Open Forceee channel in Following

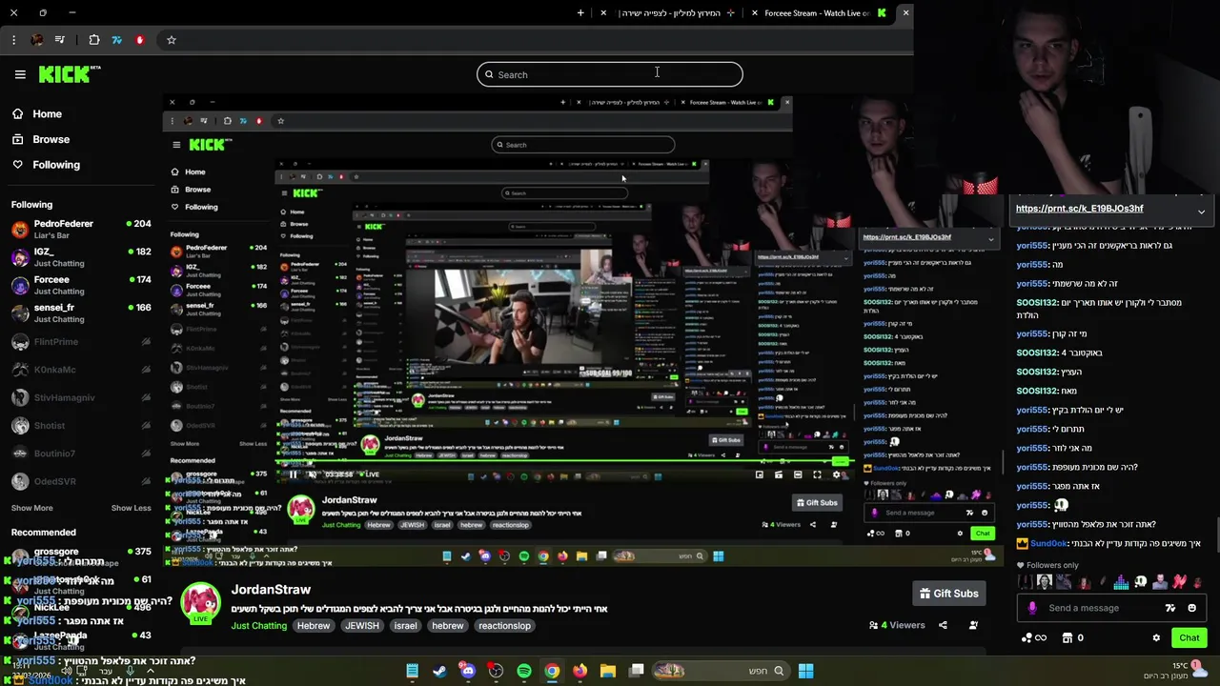80,286
